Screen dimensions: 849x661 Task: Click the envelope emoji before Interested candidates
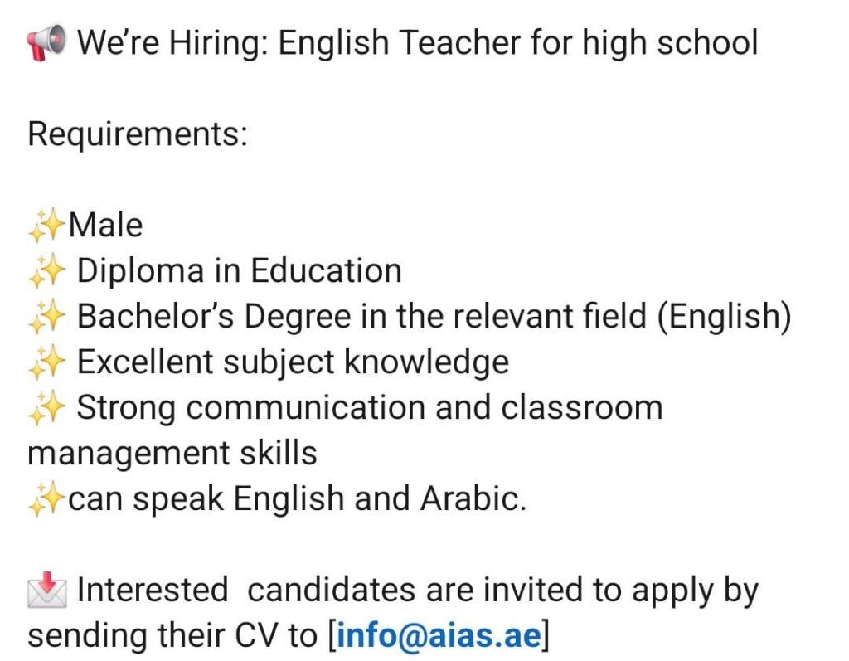46,591
